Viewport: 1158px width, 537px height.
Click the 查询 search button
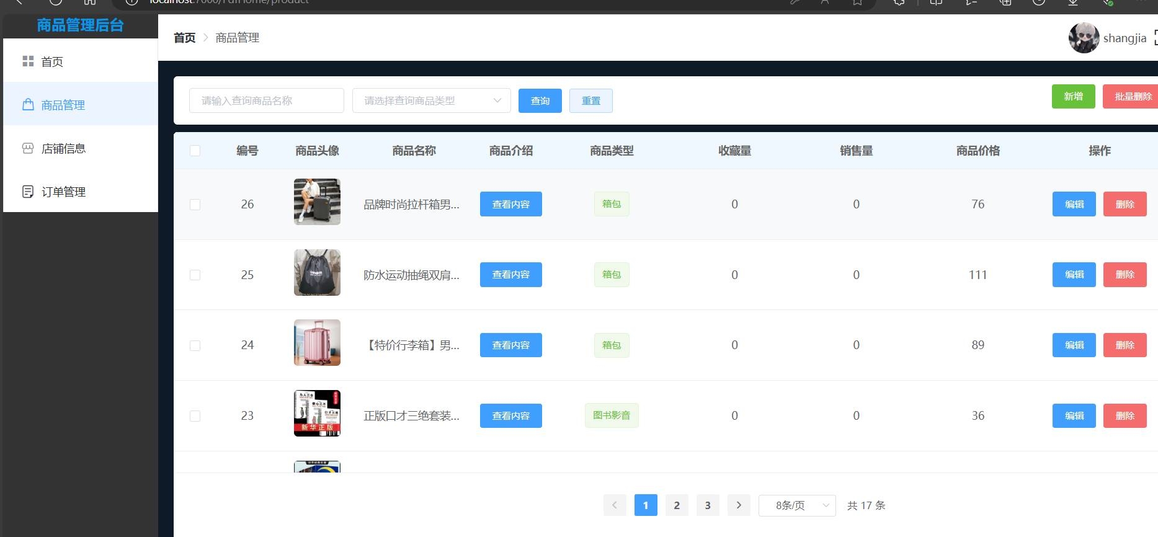pos(540,100)
